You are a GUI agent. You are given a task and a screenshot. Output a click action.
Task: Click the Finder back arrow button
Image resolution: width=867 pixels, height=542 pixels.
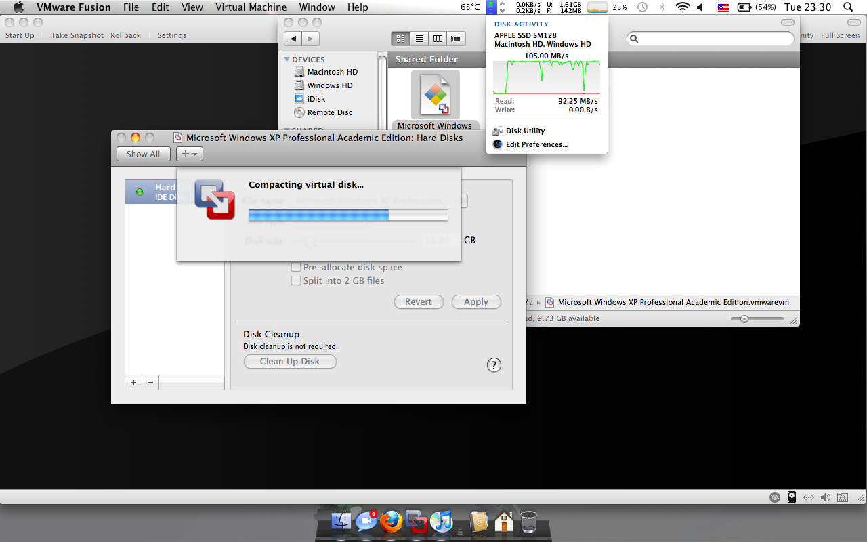293,39
